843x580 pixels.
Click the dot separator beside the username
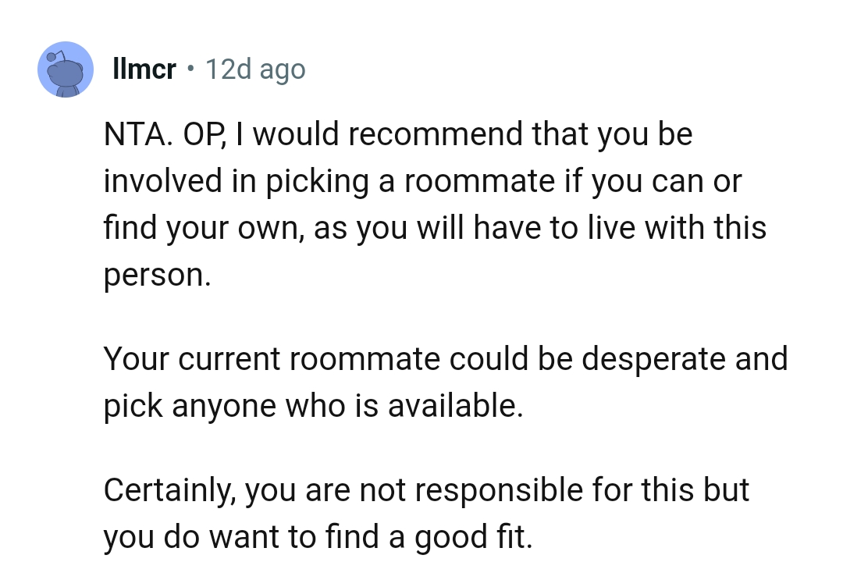pyautogui.click(x=191, y=69)
